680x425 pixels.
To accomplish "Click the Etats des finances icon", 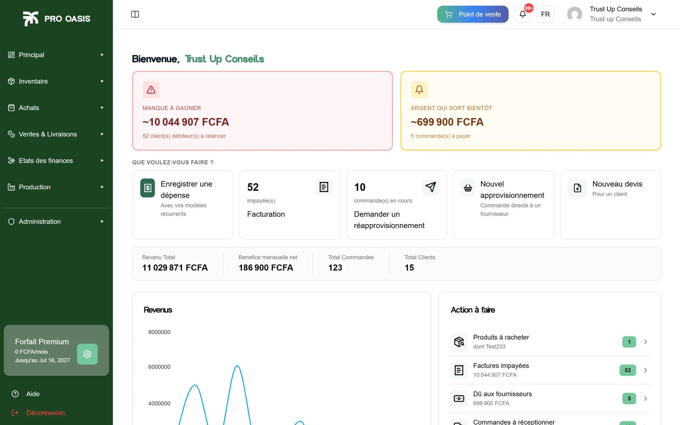I will pyautogui.click(x=11, y=160).
